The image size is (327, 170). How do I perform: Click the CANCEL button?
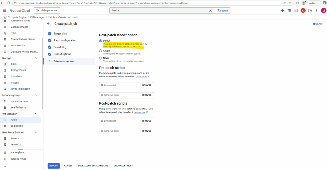click(68, 166)
